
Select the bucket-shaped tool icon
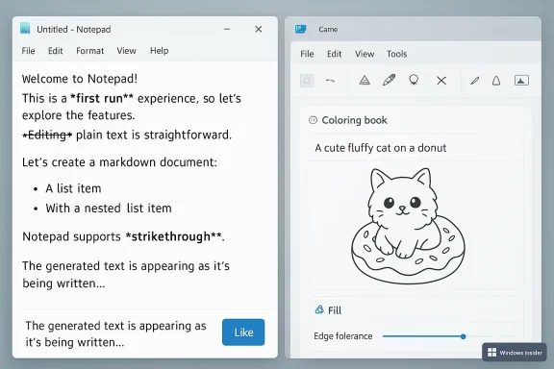pos(496,81)
